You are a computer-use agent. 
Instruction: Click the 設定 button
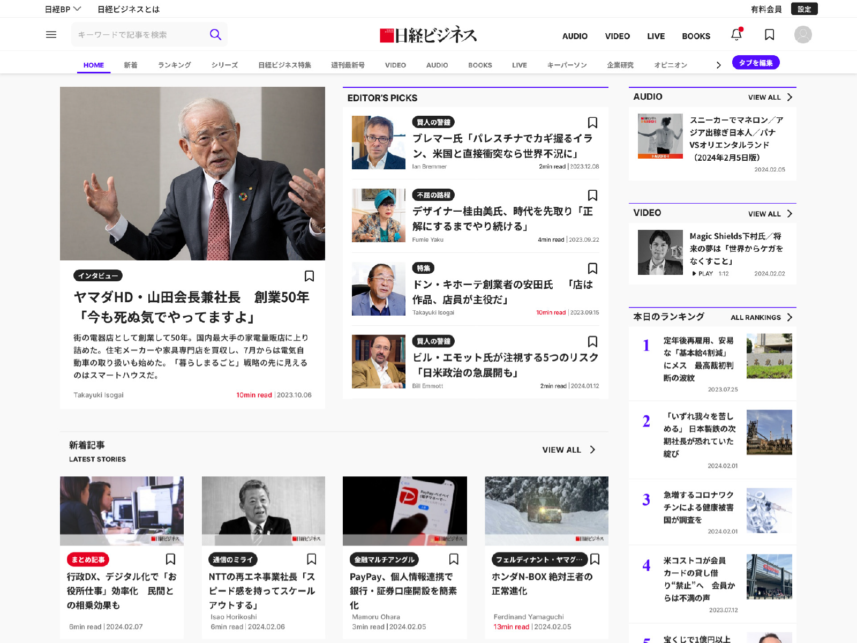point(804,9)
